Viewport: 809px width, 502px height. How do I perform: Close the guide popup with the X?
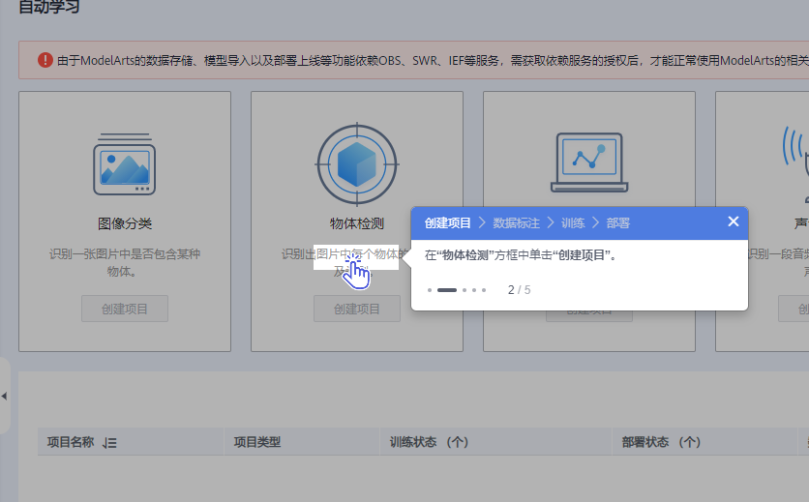click(734, 221)
